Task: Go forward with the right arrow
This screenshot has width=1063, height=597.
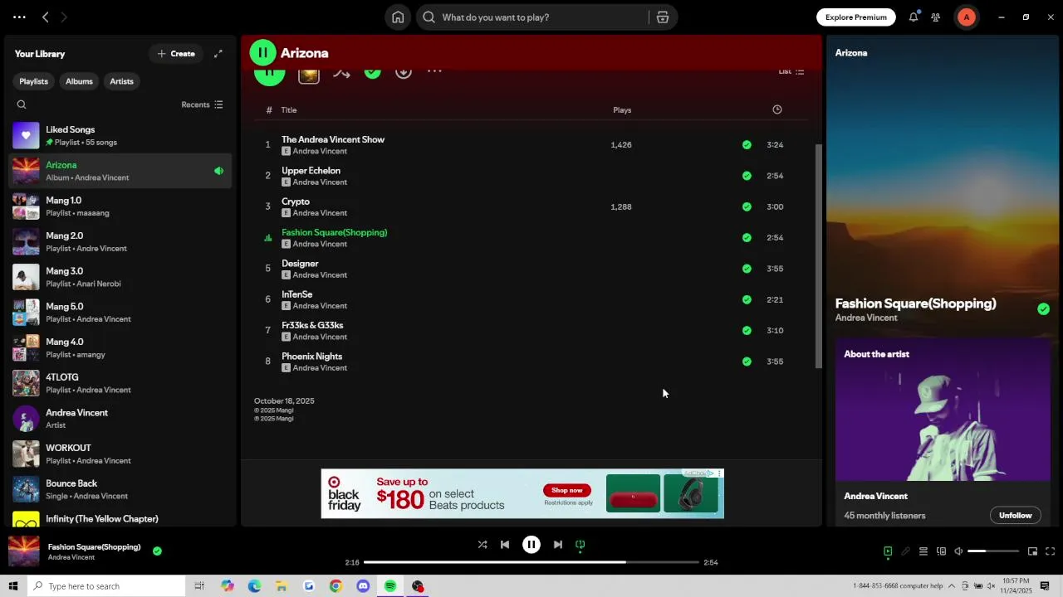Action: click(x=64, y=17)
